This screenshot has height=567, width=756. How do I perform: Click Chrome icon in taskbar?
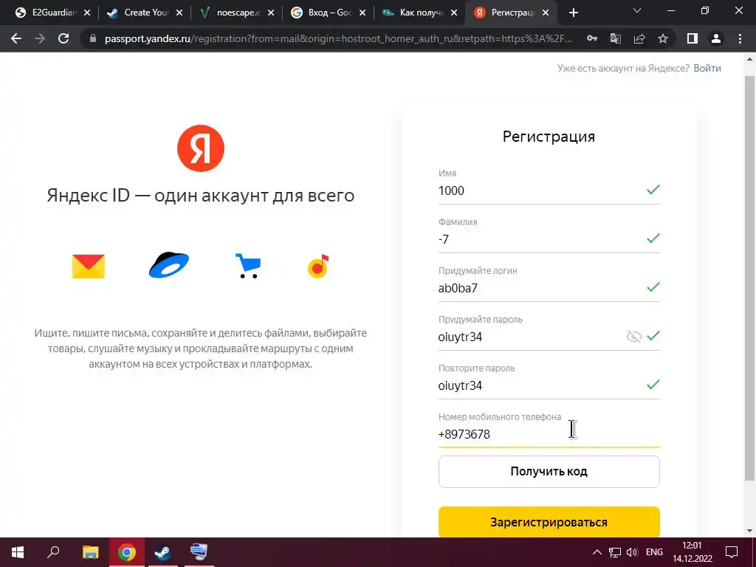click(126, 552)
